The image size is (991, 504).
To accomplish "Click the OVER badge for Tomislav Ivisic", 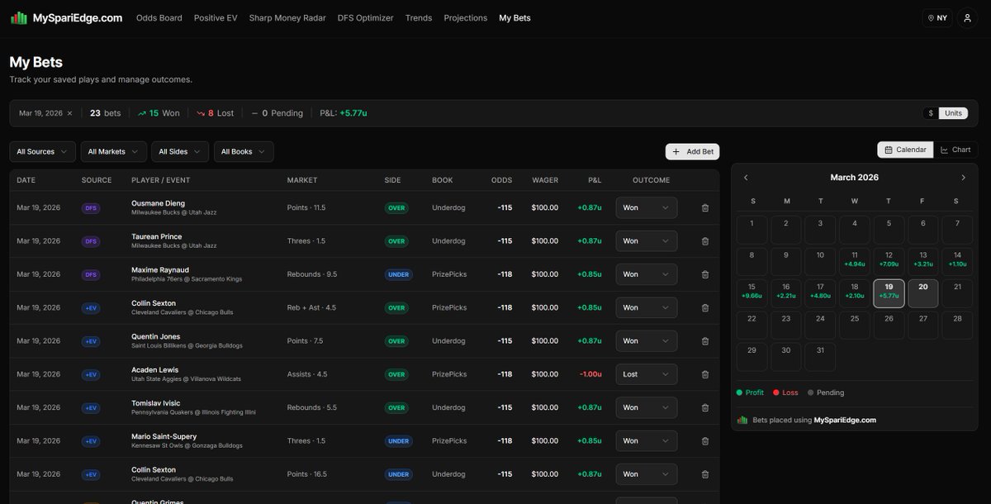I will point(397,407).
